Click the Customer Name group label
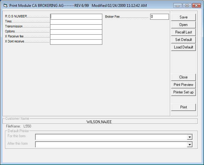204x165 pixels. [17, 118]
